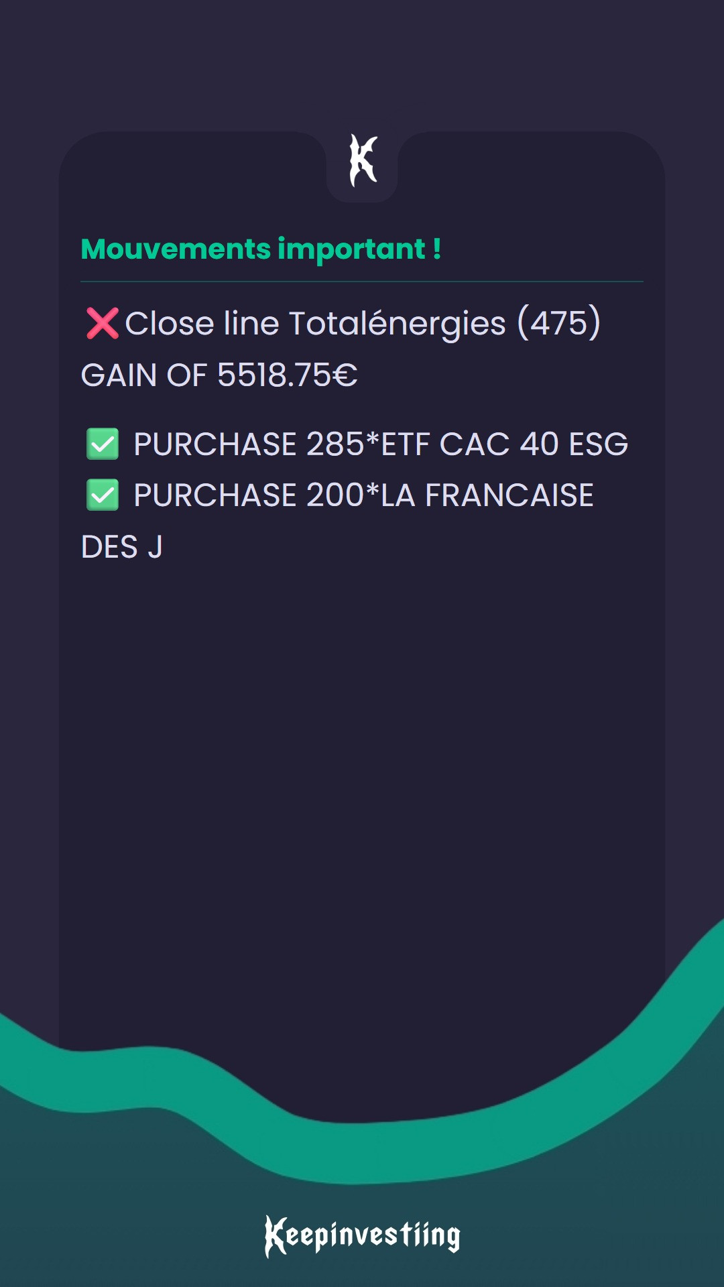Click the Keepinvestiing logo at bottom
Image resolution: width=724 pixels, height=1287 pixels.
tap(362, 1235)
